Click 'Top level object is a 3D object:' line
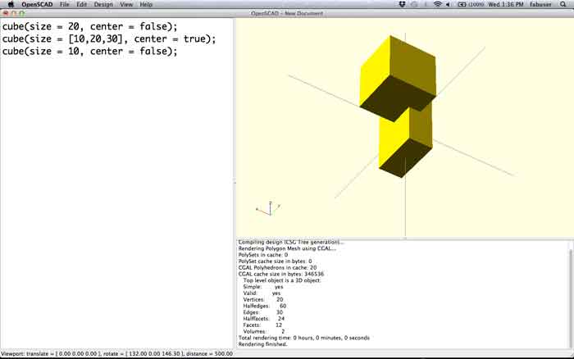Image resolution: width=574 pixels, height=359 pixels. (282, 280)
